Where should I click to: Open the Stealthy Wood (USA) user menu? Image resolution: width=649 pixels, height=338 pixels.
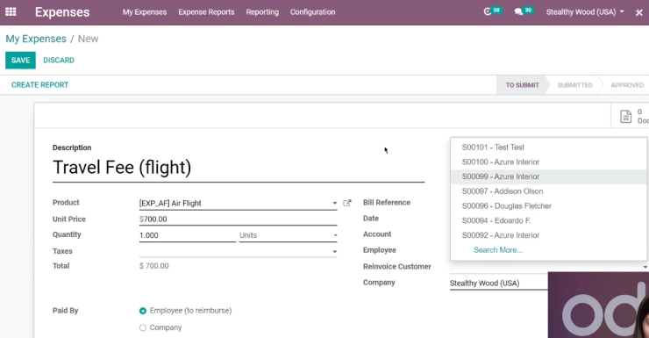[x=585, y=12]
